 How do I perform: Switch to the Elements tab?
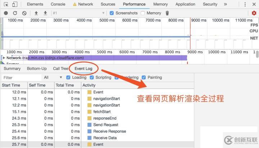click(x=35, y=4)
